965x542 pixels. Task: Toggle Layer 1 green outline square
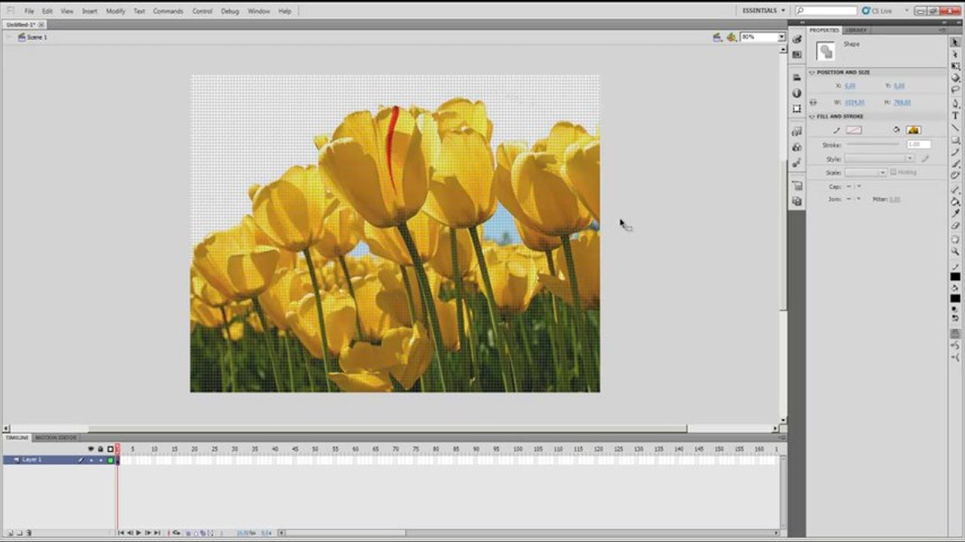(x=111, y=460)
